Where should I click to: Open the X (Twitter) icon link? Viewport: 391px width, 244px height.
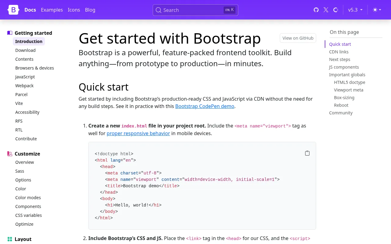coord(326,10)
